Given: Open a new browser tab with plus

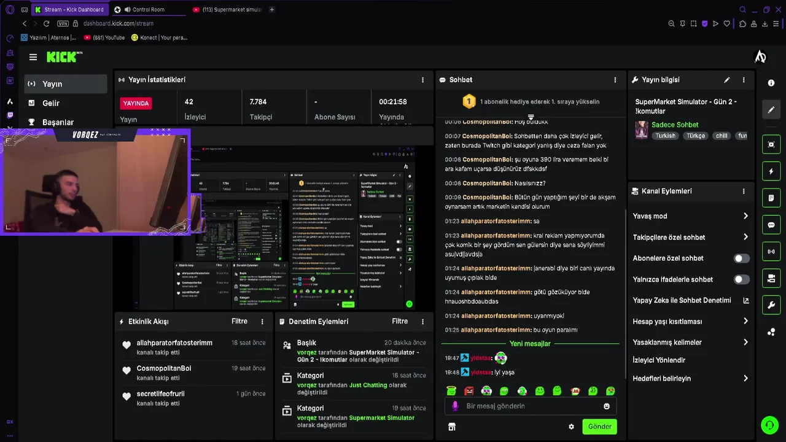Looking at the screenshot, I should pyautogui.click(x=272, y=9).
